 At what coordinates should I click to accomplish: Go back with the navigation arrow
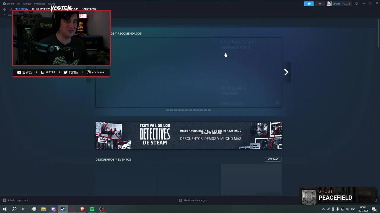[x=4, y=9]
